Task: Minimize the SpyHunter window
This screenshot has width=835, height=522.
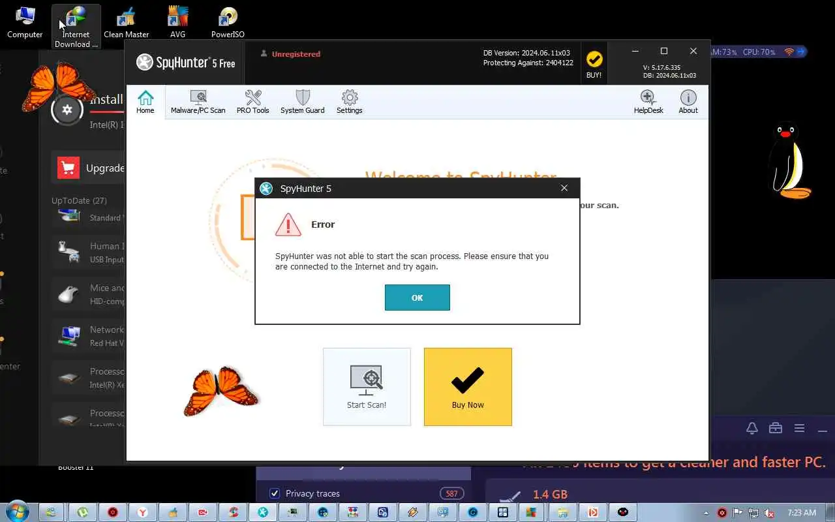Action: coord(635,51)
